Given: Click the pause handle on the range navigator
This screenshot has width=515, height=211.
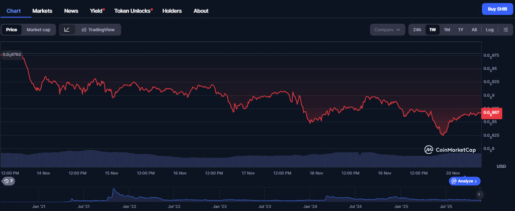Looking at the screenshot, I should (x=479, y=194).
